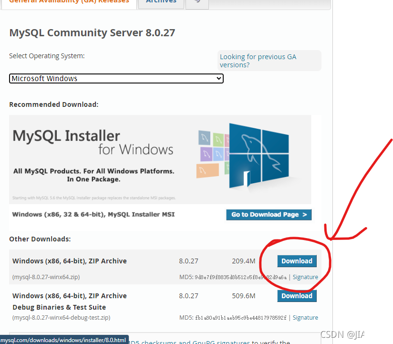
Task: Click the orange tile icon in installer banner
Action: pos(207,170)
